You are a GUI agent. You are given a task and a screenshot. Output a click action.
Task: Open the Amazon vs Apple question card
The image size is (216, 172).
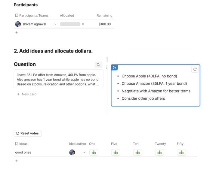(x=59, y=79)
